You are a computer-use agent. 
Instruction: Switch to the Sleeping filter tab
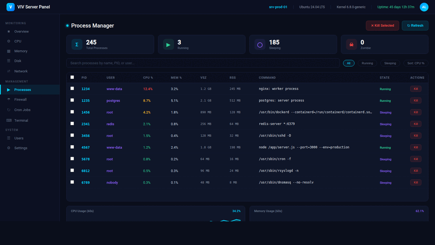pos(390,63)
